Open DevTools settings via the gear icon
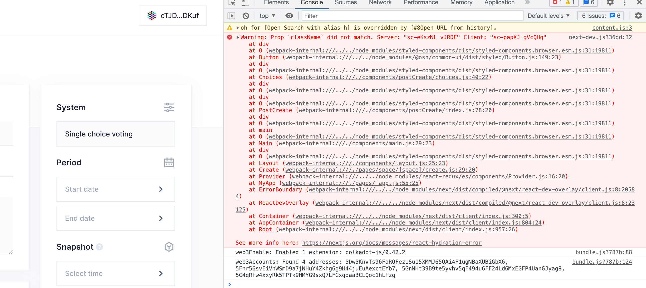 pos(611,3)
